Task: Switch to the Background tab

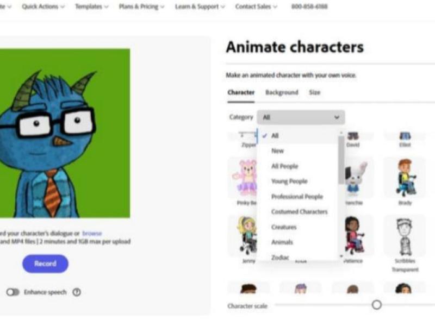Action: 282,92
